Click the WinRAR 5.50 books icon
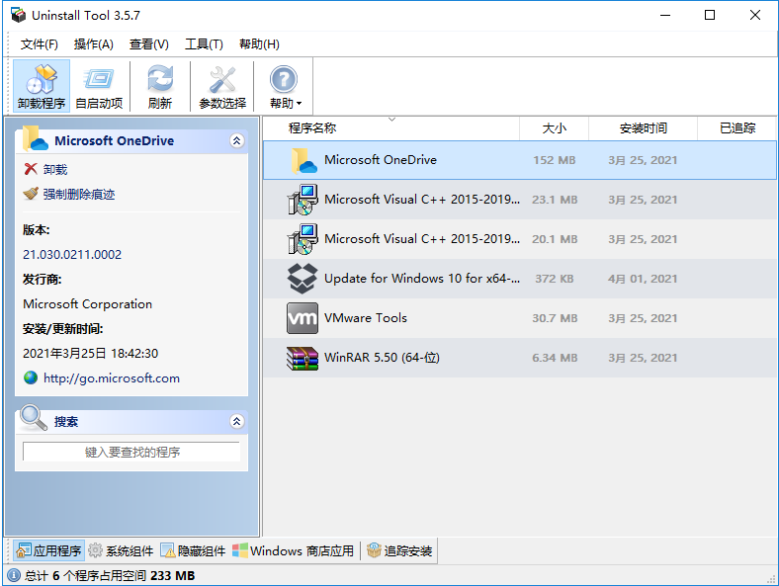The height and width of the screenshot is (586, 779). pyautogui.click(x=303, y=358)
